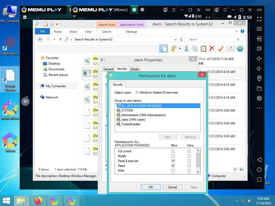This screenshot has width=275, height=206.
Task: Toggle Allow checkbox for Read & execute
Action: [x=173, y=161]
